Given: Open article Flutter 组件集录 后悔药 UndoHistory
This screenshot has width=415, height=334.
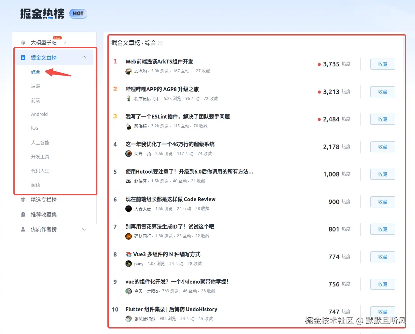Looking at the screenshot, I should point(171,309).
